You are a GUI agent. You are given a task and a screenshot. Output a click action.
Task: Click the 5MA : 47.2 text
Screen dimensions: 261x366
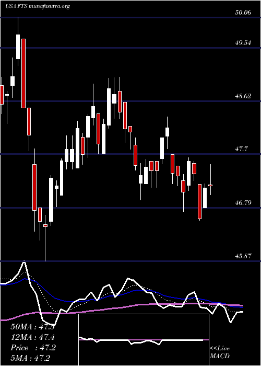pyautogui.click(x=30, y=358)
